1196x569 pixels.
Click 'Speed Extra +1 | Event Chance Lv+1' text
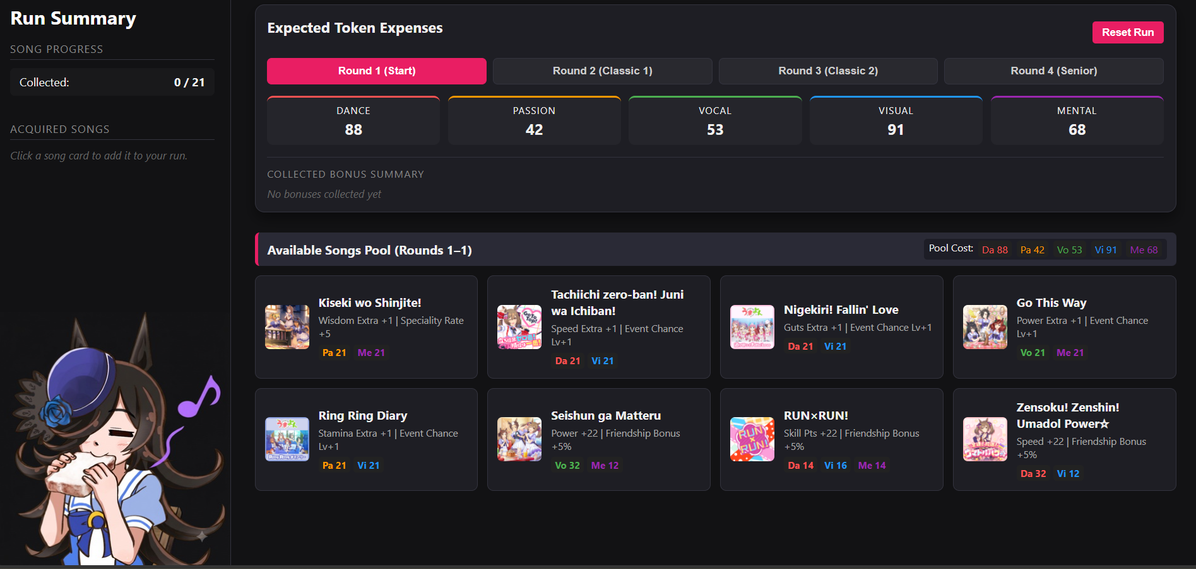pos(617,335)
